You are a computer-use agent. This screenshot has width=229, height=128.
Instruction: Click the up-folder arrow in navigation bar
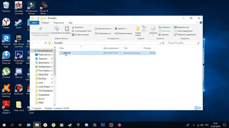(45, 43)
